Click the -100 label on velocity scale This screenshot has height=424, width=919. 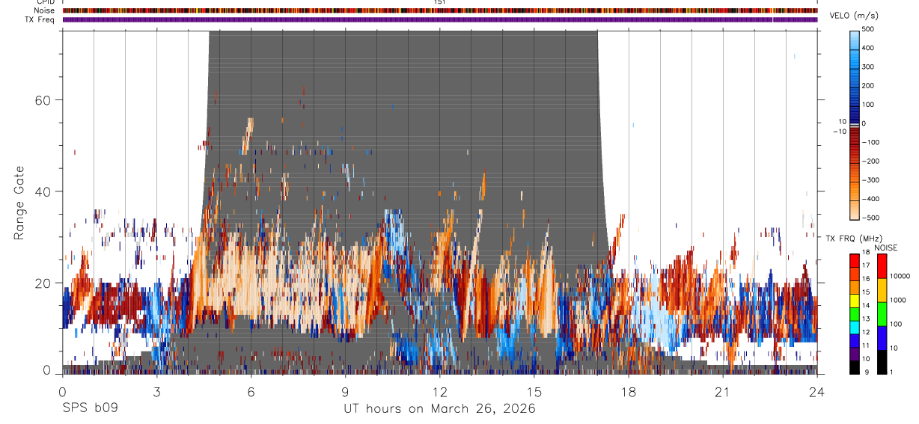pos(871,142)
